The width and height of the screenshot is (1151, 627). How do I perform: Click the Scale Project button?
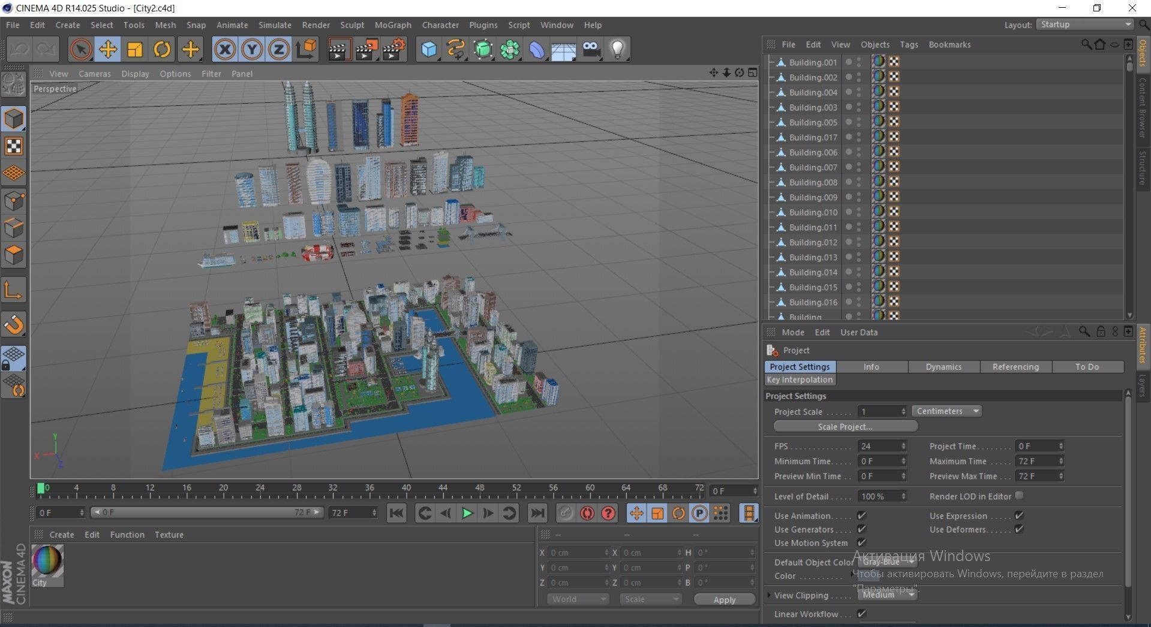click(845, 427)
